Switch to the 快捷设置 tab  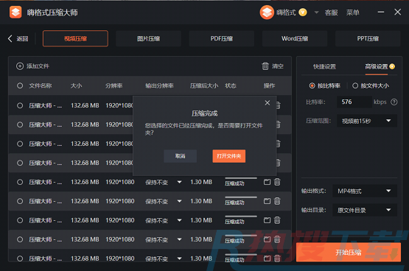[324, 67]
